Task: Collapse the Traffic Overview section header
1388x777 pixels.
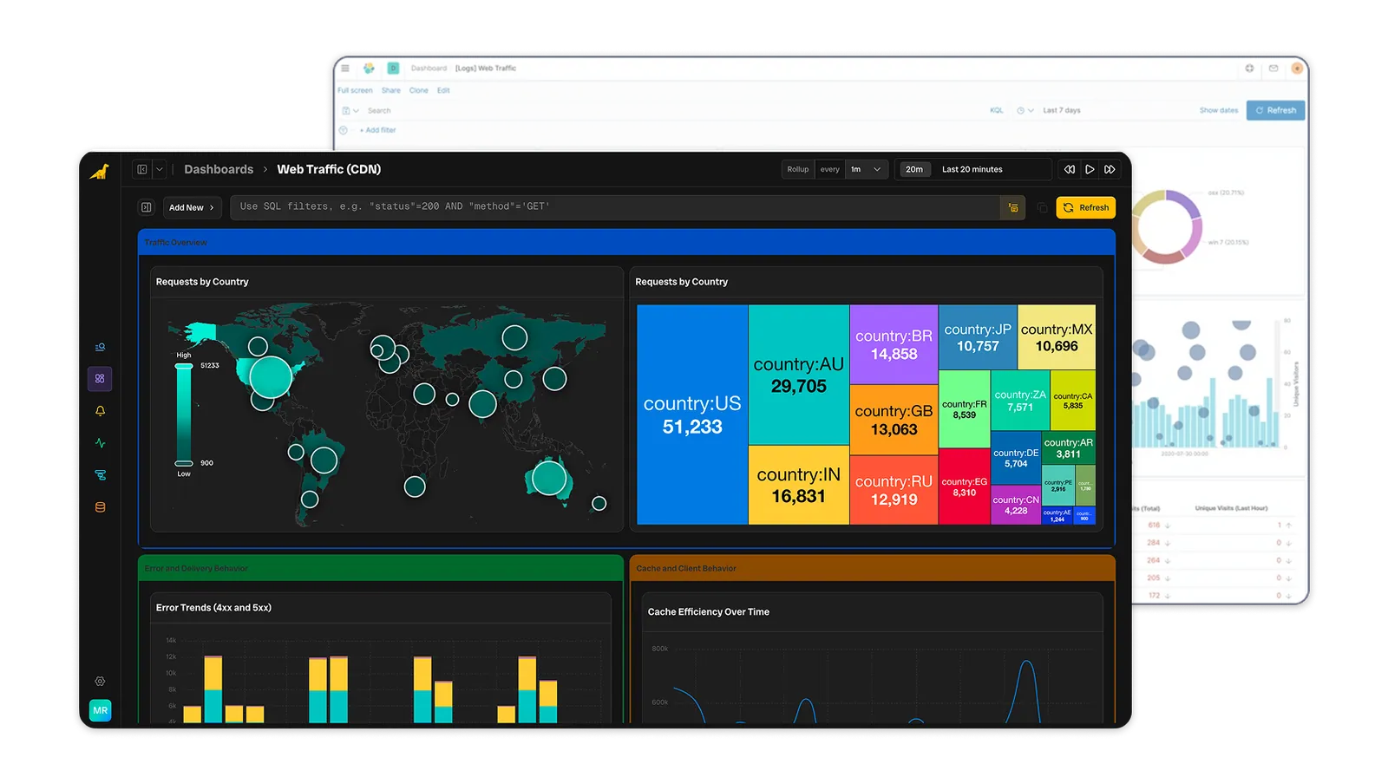Action: (626, 242)
